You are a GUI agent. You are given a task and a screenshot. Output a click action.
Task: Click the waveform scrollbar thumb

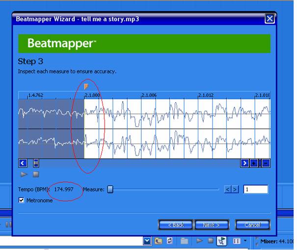pos(36,163)
